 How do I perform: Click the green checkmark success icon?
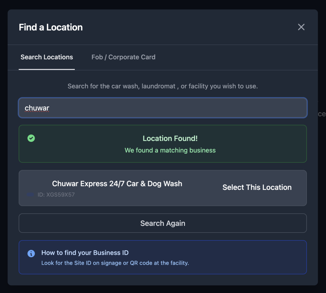[31, 138]
